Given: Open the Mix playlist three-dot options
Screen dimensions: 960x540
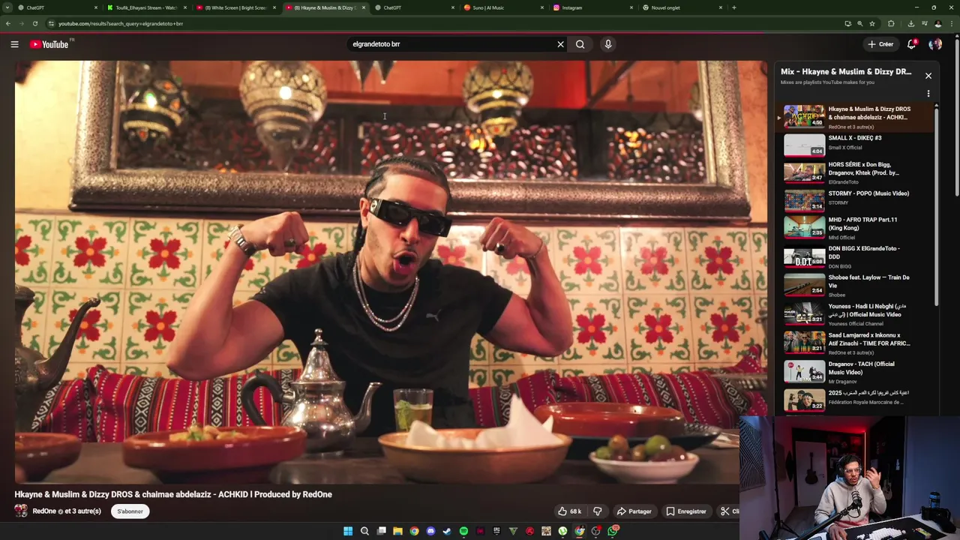Looking at the screenshot, I should point(928,94).
